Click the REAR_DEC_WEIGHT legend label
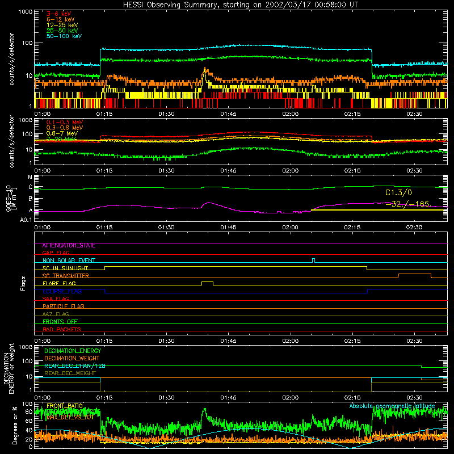 click(70, 373)
